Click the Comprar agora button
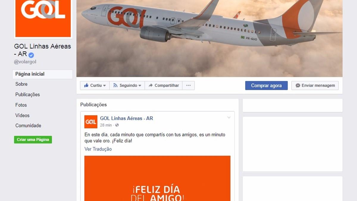 coord(266,85)
